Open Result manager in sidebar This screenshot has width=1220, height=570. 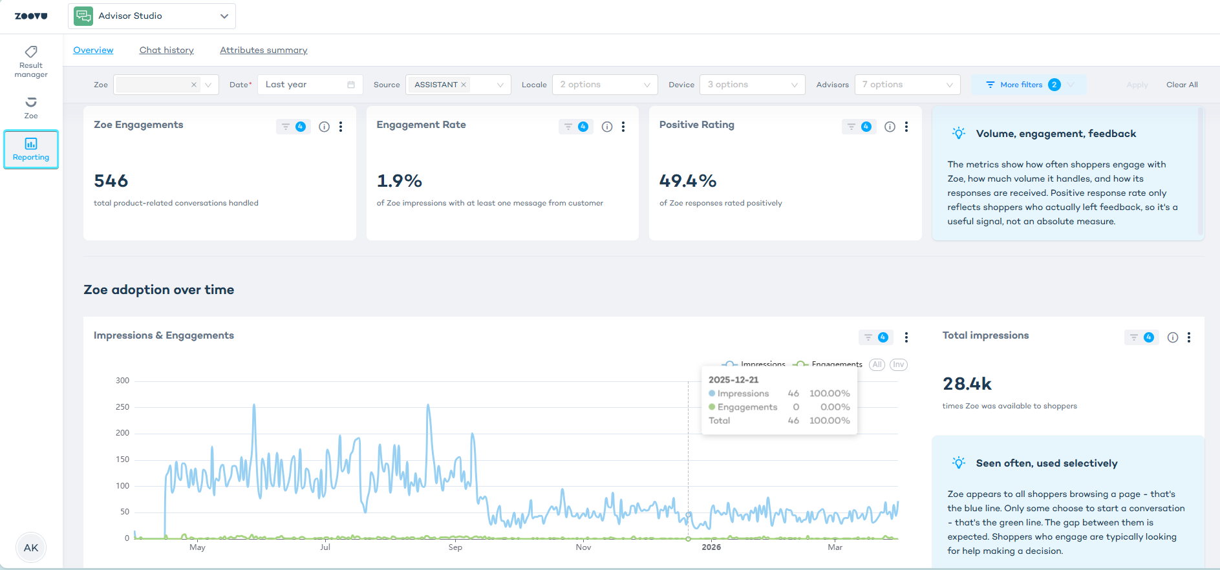[x=31, y=61]
